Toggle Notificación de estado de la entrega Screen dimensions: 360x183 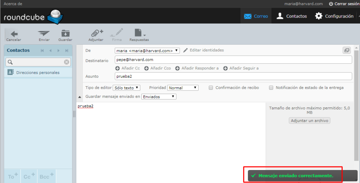point(271,88)
